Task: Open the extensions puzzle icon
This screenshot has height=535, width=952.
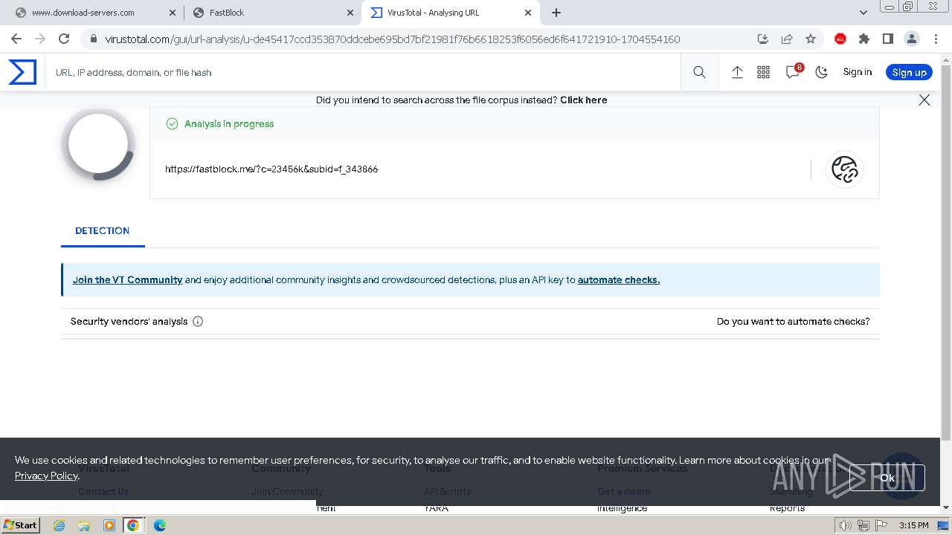Action: [864, 39]
